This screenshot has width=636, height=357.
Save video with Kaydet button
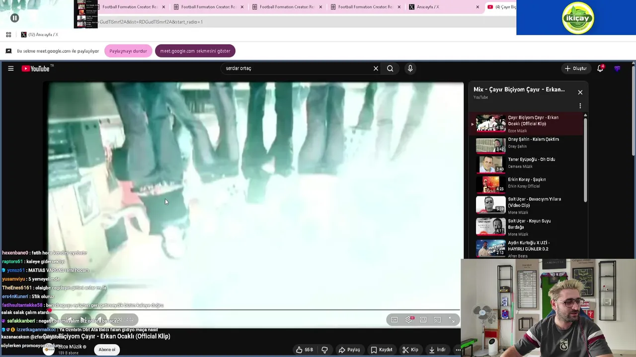click(382, 350)
